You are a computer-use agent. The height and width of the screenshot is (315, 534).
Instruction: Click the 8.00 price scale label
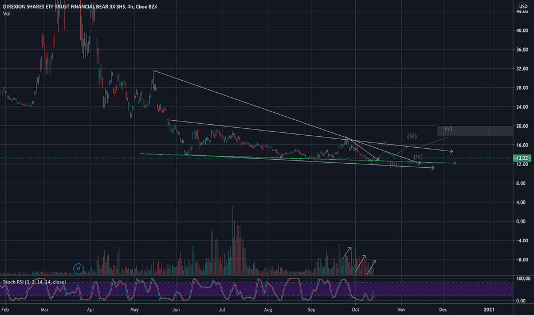pos(521,183)
